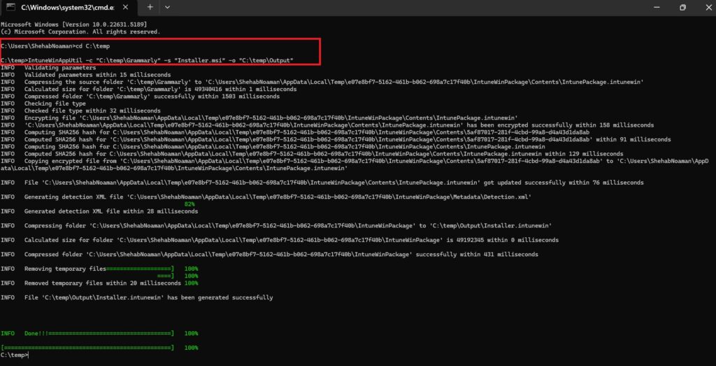
Task: Open the new tab profile dropdown chevron
Action: pos(167,7)
